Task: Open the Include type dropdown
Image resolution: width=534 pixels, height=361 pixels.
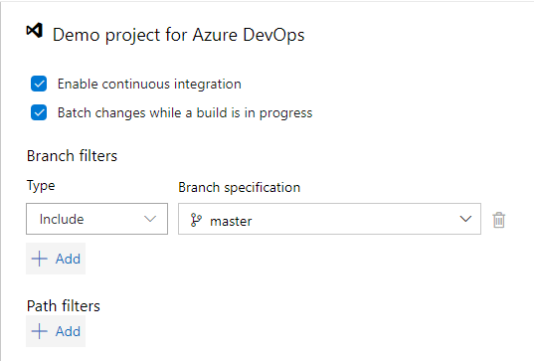Action: click(x=97, y=219)
